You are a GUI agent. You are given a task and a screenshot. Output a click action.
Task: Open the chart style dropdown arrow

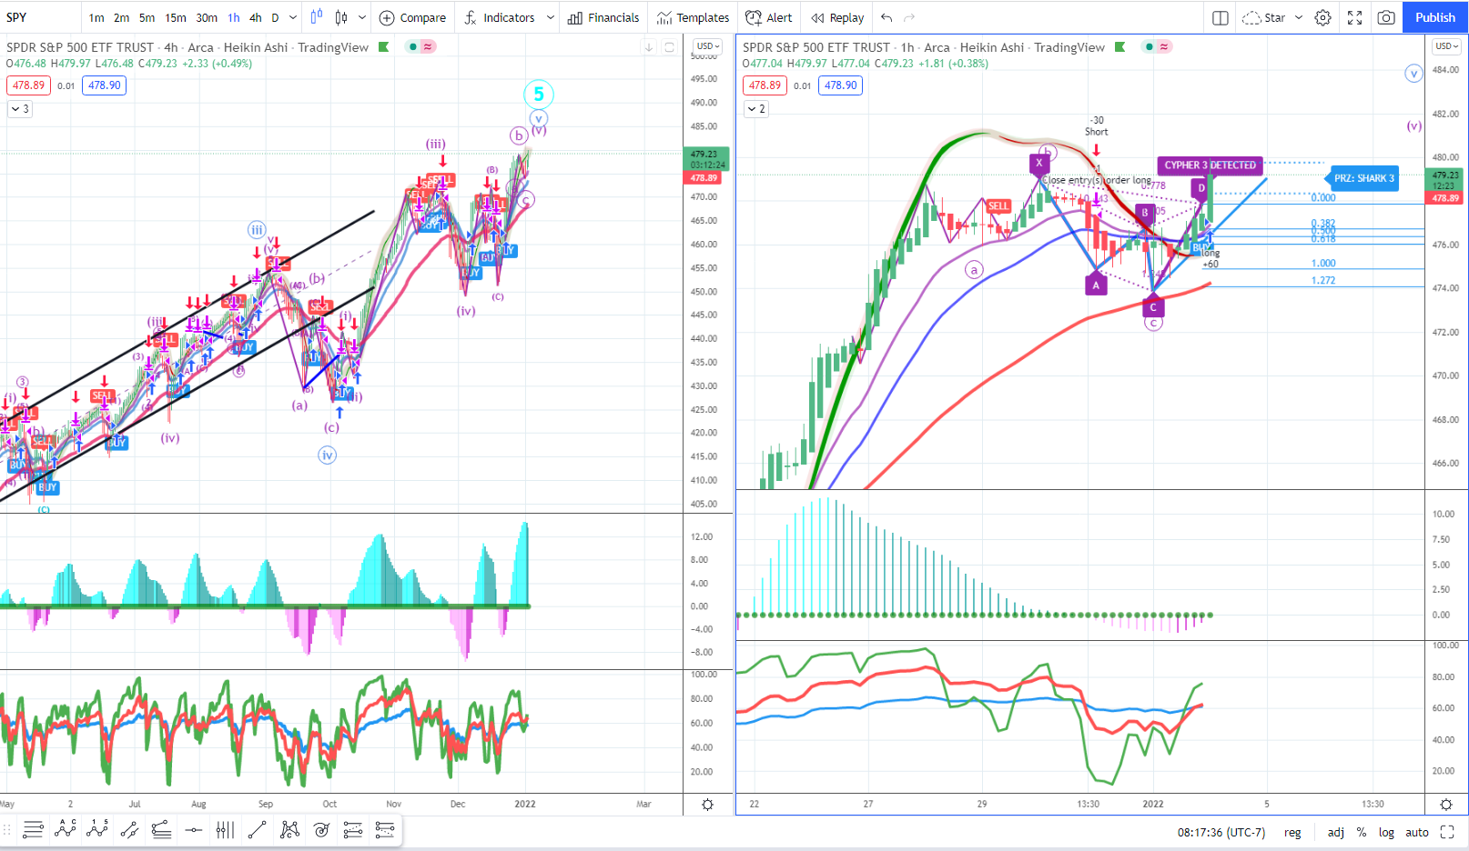[x=362, y=17]
